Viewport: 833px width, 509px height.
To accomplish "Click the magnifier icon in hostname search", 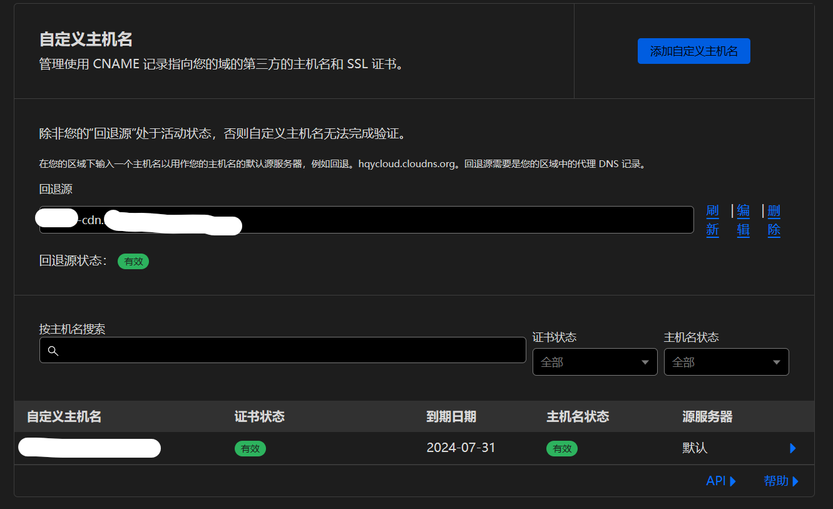I will pyautogui.click(x=53, y=351).
